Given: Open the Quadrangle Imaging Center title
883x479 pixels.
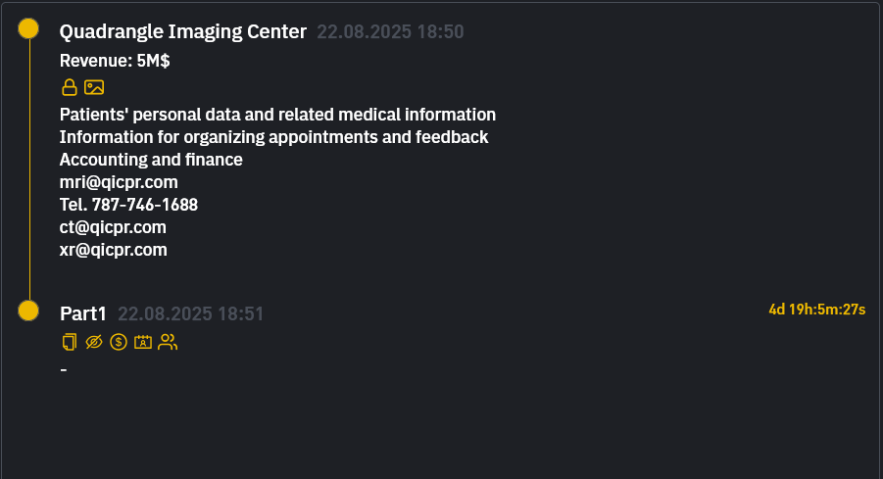Looking at the screenshot, I should pyautogui.click(x=183, y=31).
